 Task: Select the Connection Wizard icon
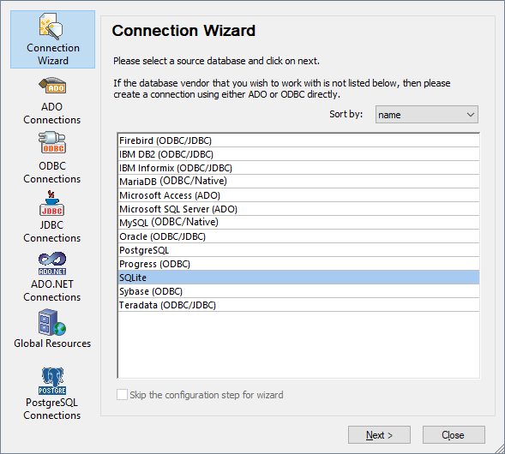[51, 27]
